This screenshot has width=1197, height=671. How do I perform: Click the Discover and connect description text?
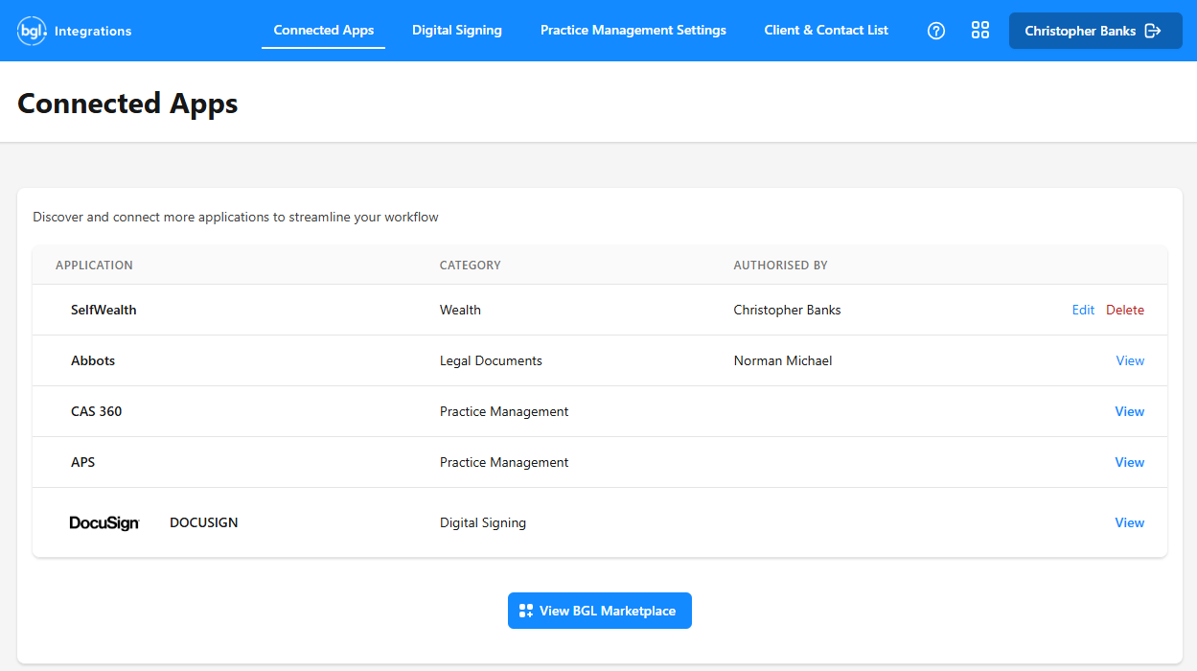(x=236, y=217)
